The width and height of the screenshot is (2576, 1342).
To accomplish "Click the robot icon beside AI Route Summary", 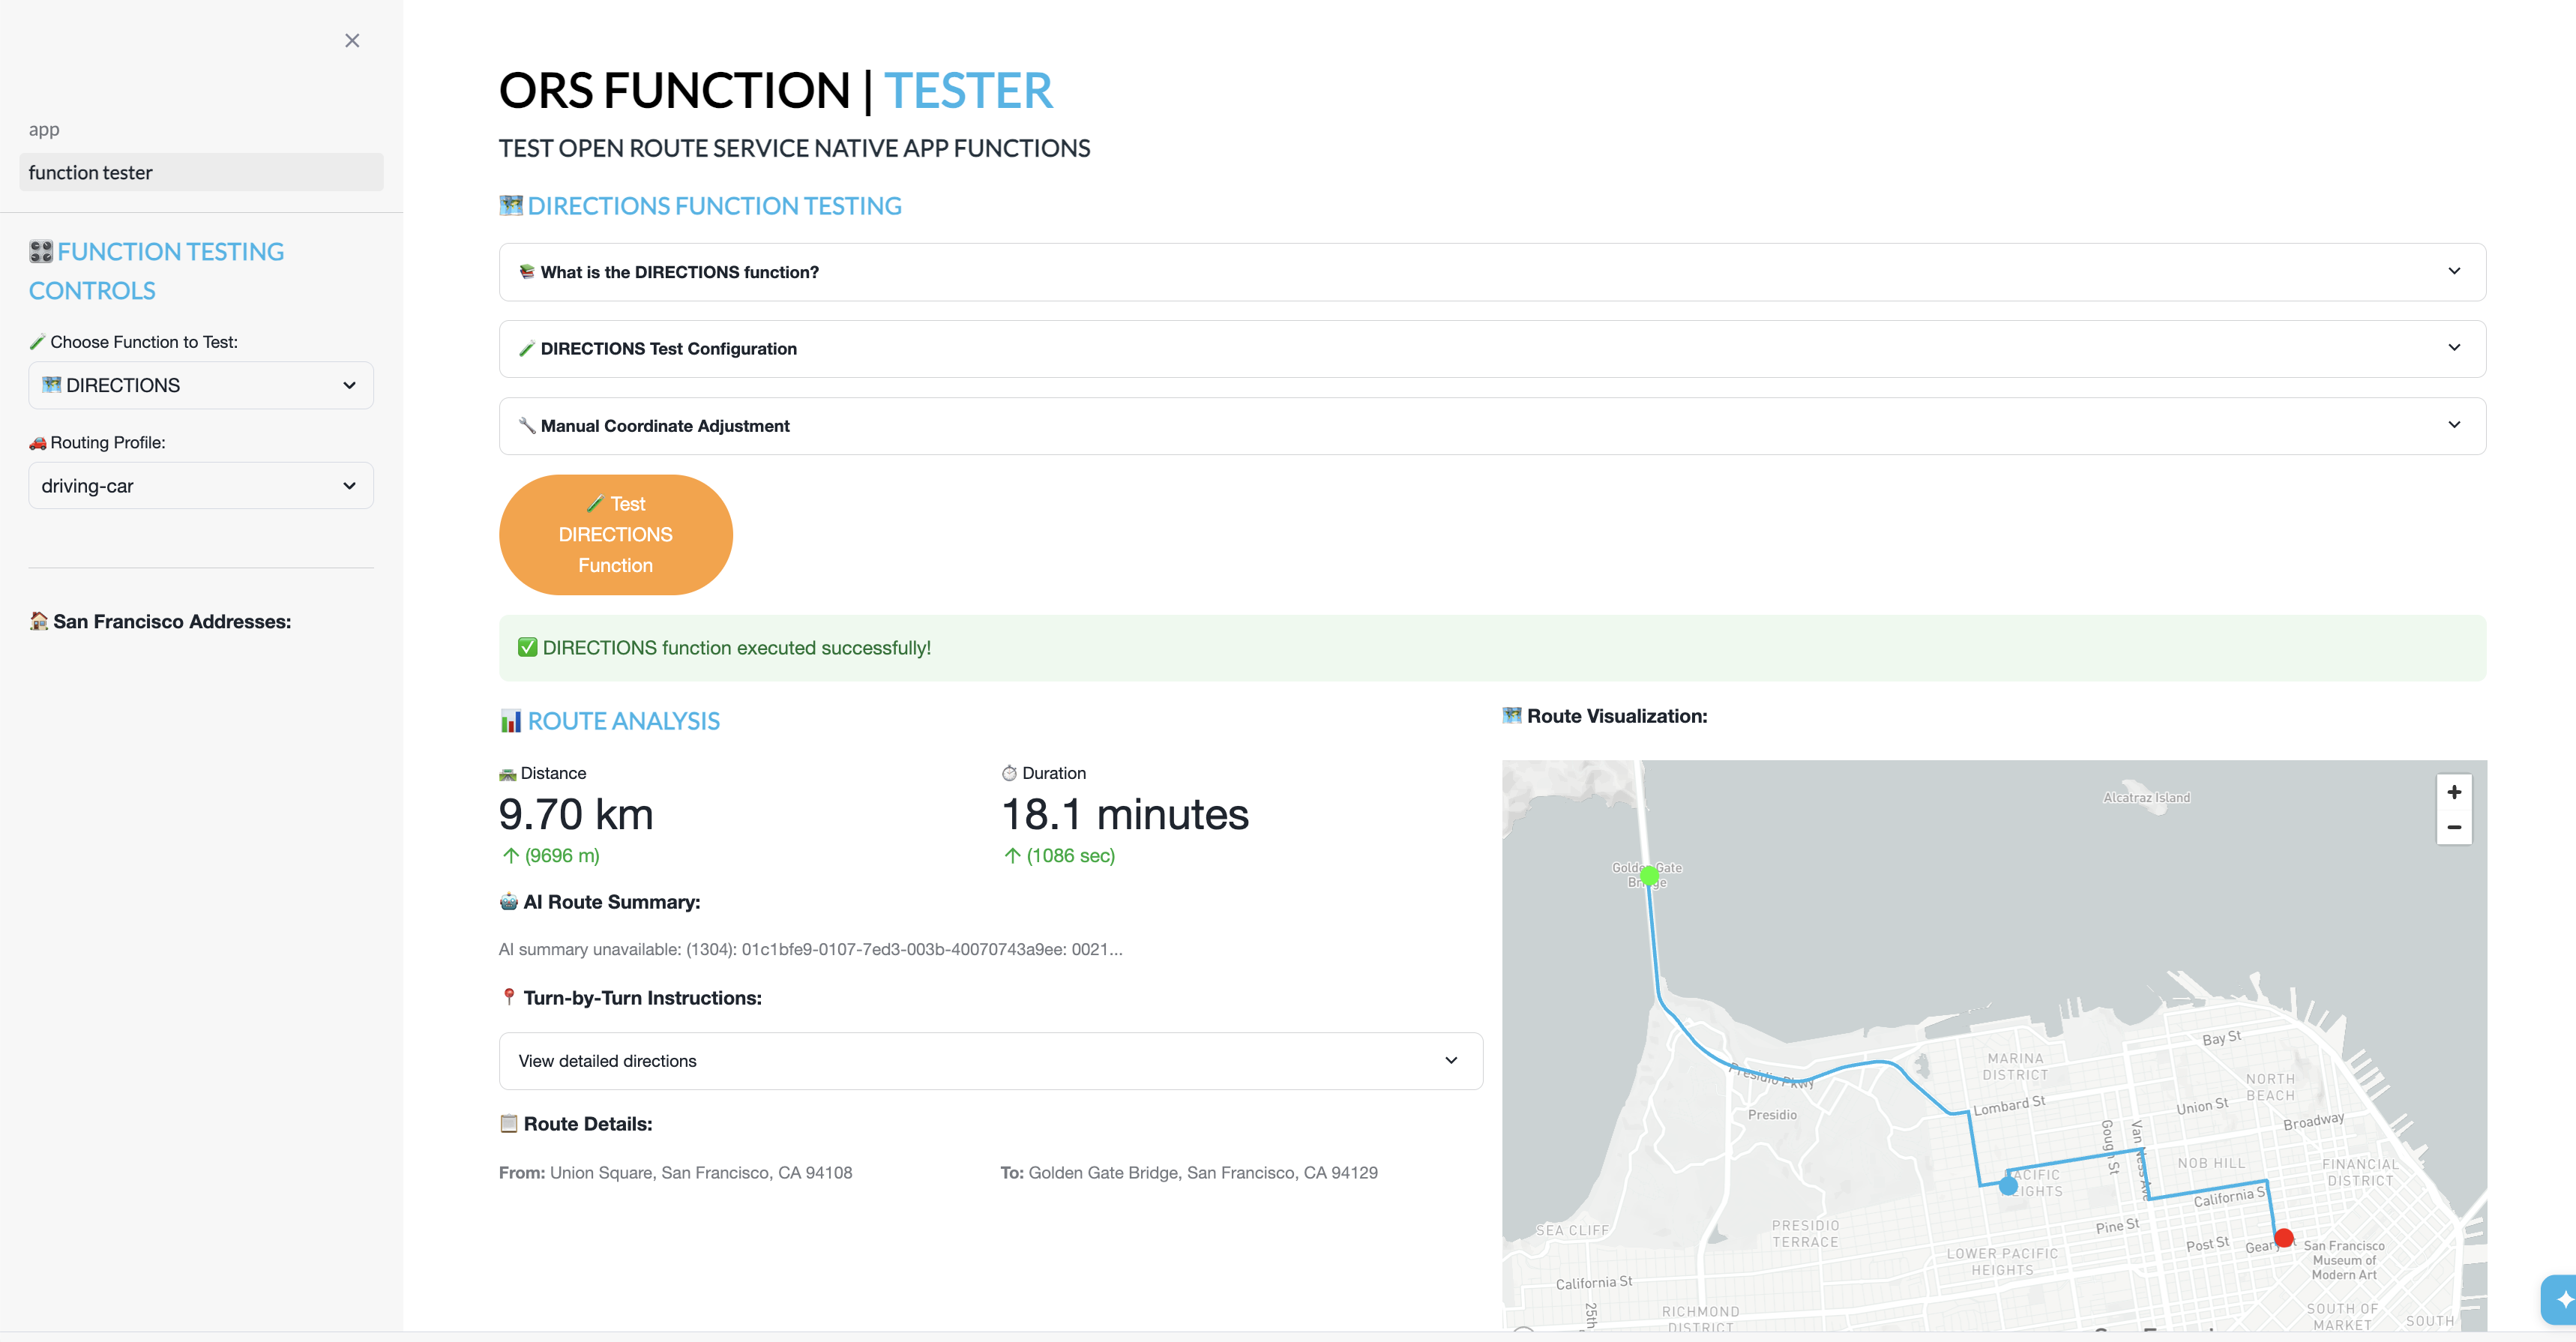I will [x=508, y=901].
